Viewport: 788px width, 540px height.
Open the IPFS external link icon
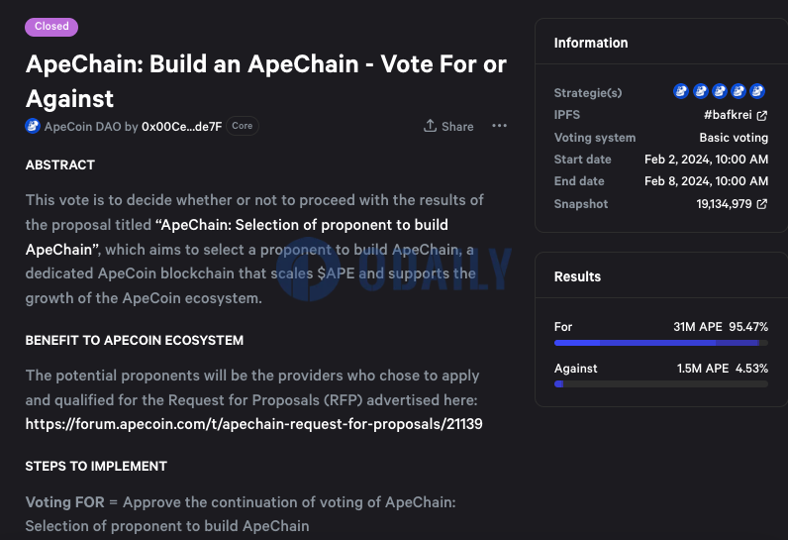[762, 116]
